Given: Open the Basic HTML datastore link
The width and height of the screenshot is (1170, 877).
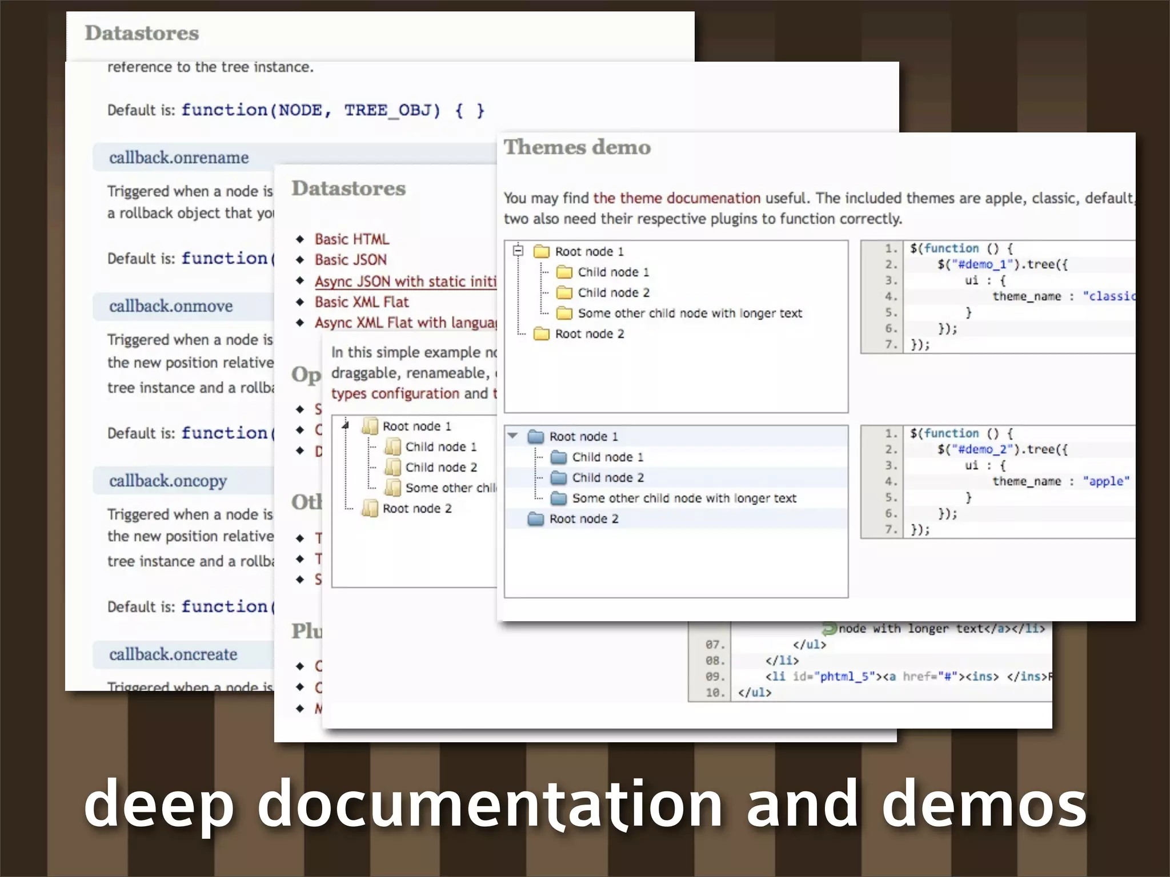Looking at the screenshot, I should 351,239.
